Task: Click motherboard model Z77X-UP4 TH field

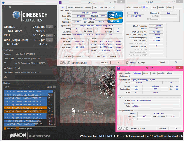Action: (146, 83)
